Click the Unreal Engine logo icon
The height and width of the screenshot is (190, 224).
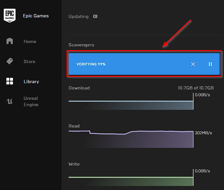coord(10,101)
